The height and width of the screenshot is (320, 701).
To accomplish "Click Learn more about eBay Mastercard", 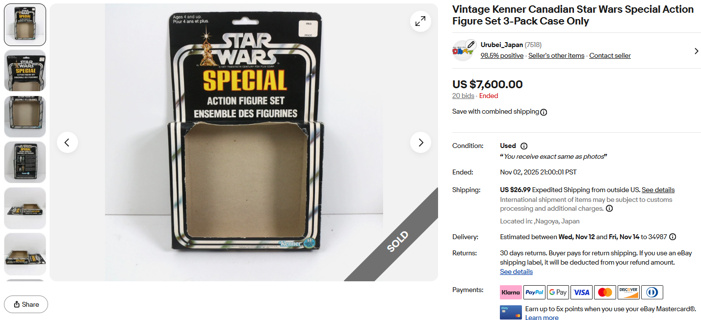I will (x=542, y=318).
